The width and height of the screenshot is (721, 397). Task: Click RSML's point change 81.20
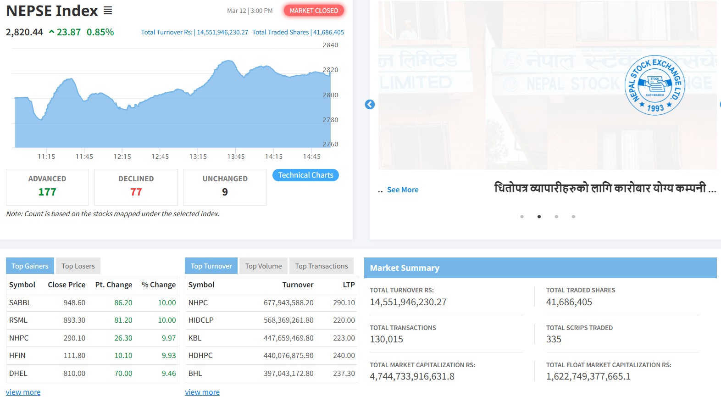coord(123,320)
